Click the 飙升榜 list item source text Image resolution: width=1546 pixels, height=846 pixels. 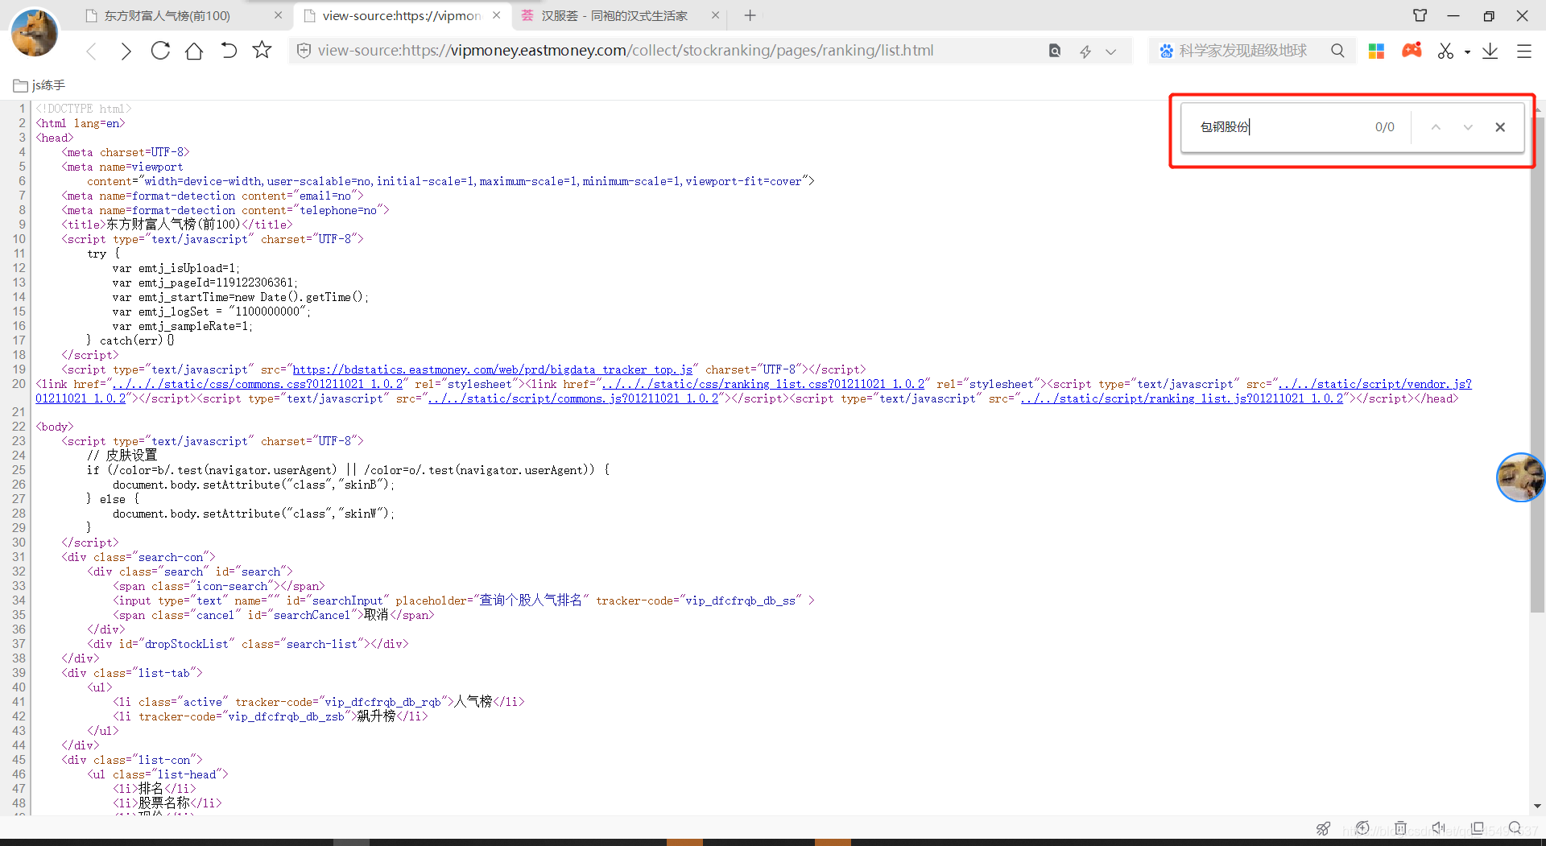[376, 716]
